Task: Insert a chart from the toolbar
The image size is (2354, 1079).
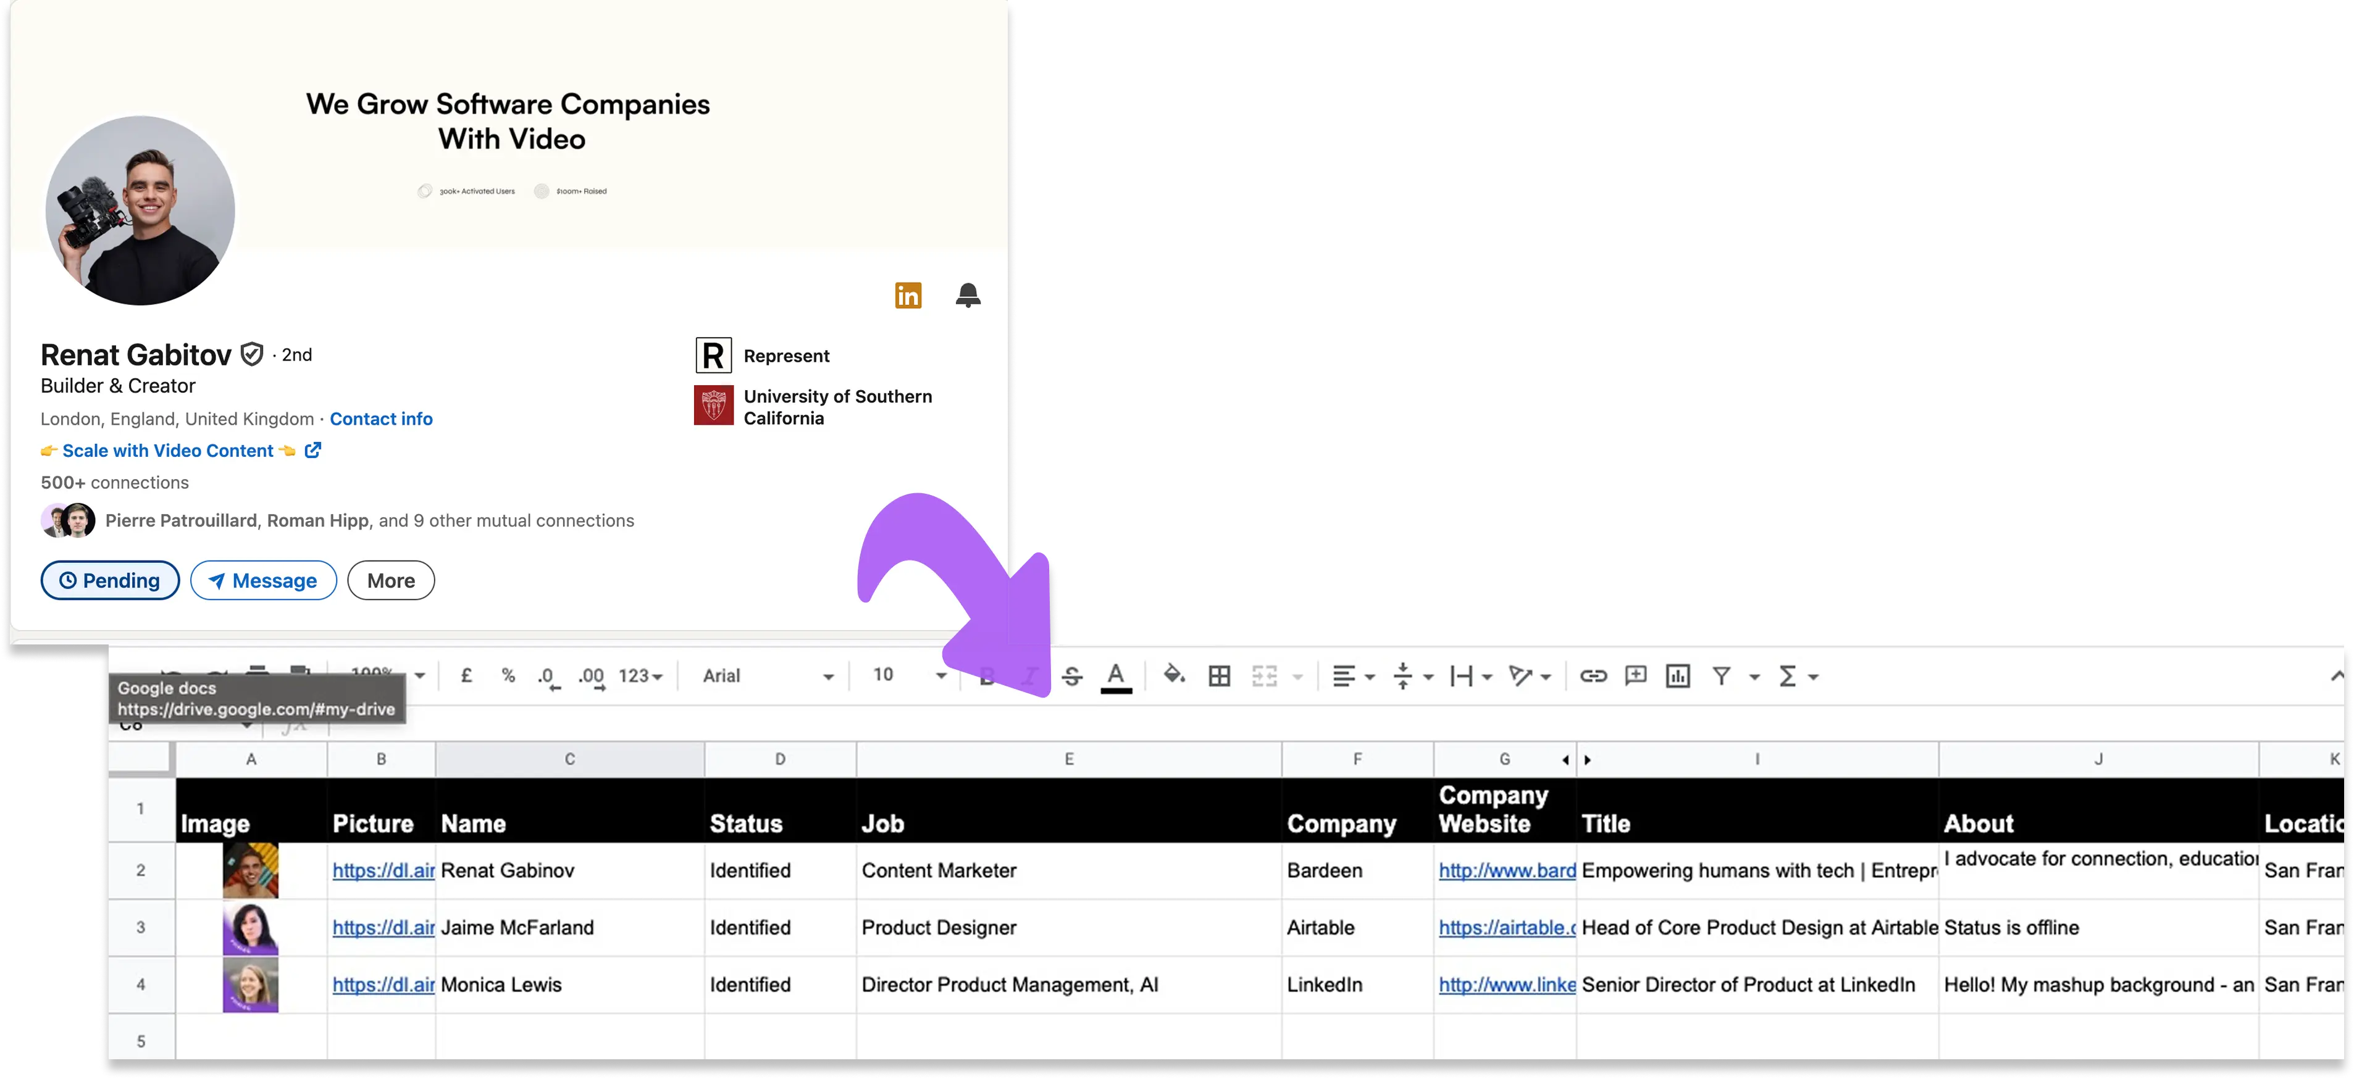Action: coord(1678,676)
